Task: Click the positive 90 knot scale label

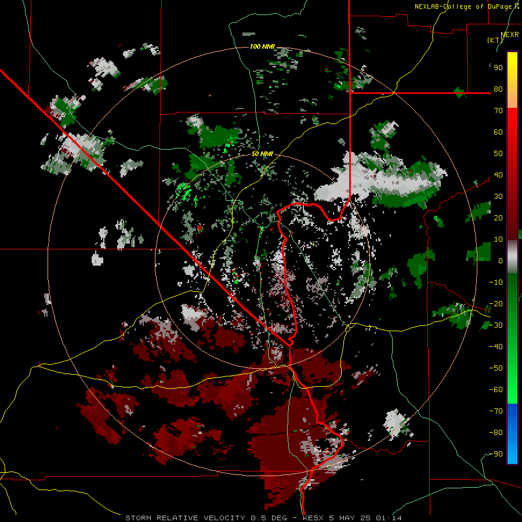Action: pos(498,68)
